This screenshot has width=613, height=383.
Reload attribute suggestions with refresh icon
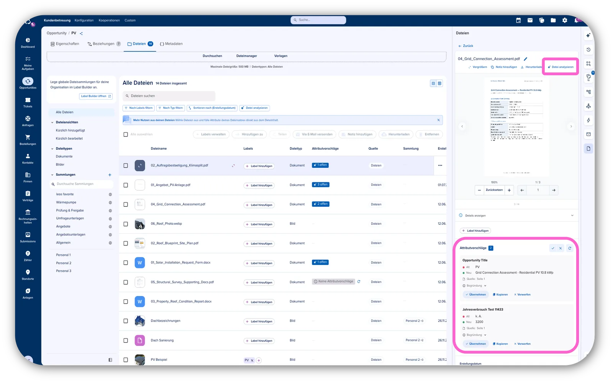[570, 248]
